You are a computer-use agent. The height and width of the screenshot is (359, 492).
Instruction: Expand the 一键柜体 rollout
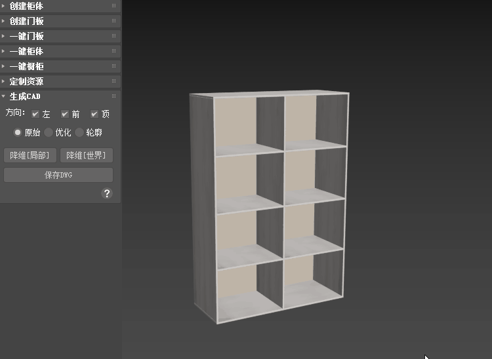coord(60,51)
